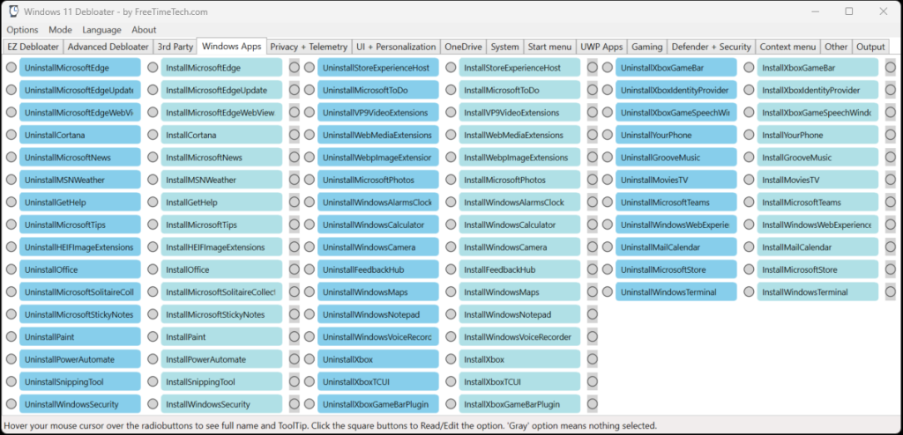Select the UninstallCortana radio button
Viewport: 903px width, 435px height.
pos(11,135)
